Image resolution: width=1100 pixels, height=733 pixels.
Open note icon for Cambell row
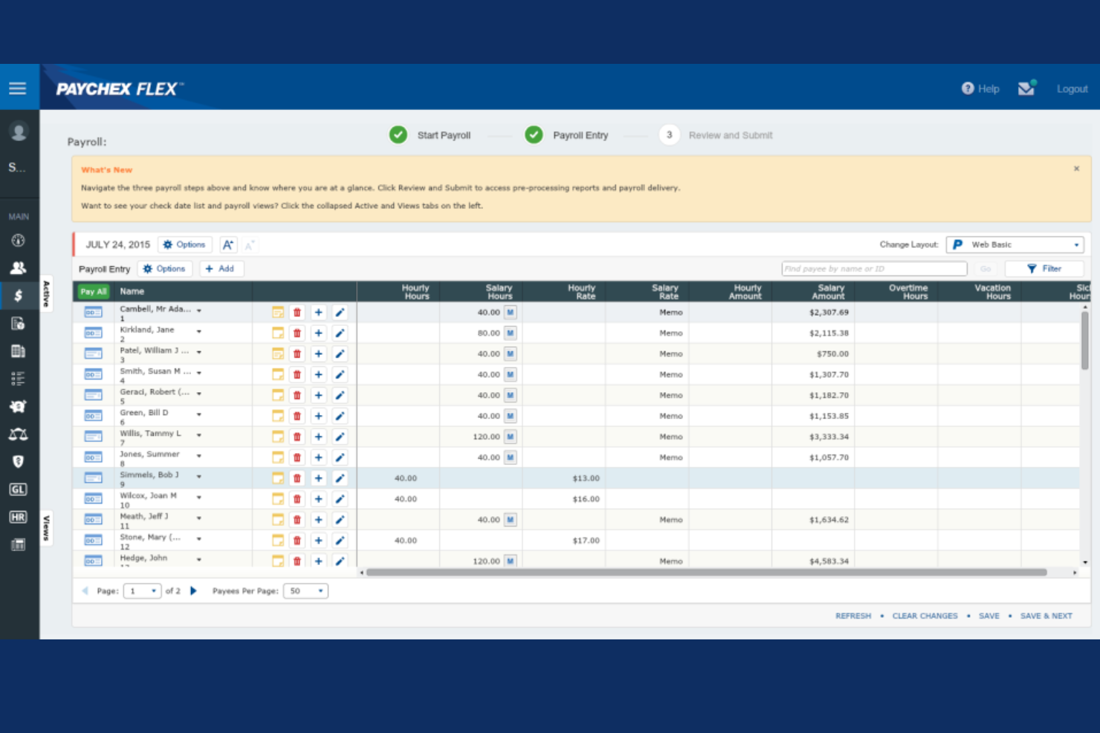click(278, 313)
